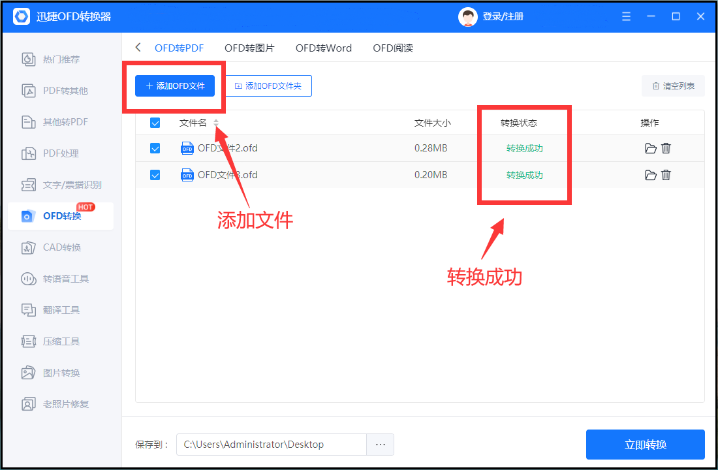Uncheck the OFD文件2.ofd checkbox
The height and width of the screenshot is (470, 718).
pyautogui.click(x=155, y=148)
